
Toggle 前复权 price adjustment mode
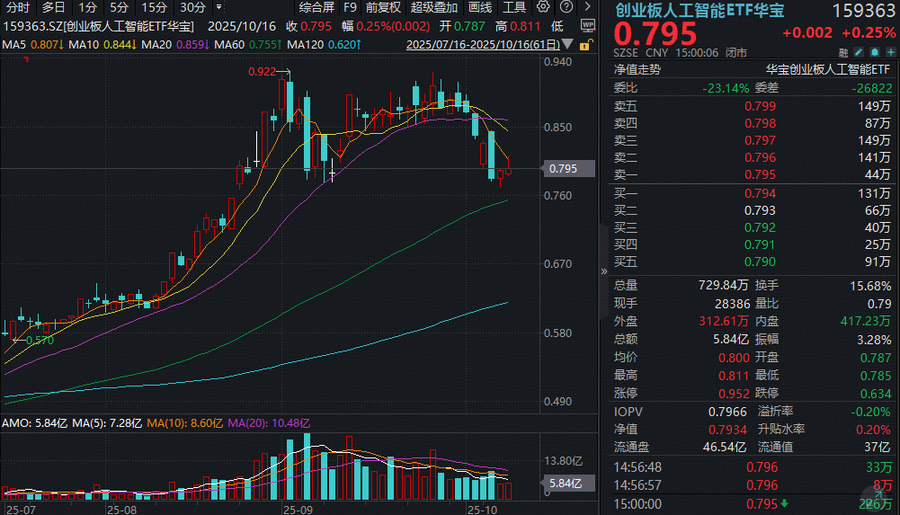point(384,6)
